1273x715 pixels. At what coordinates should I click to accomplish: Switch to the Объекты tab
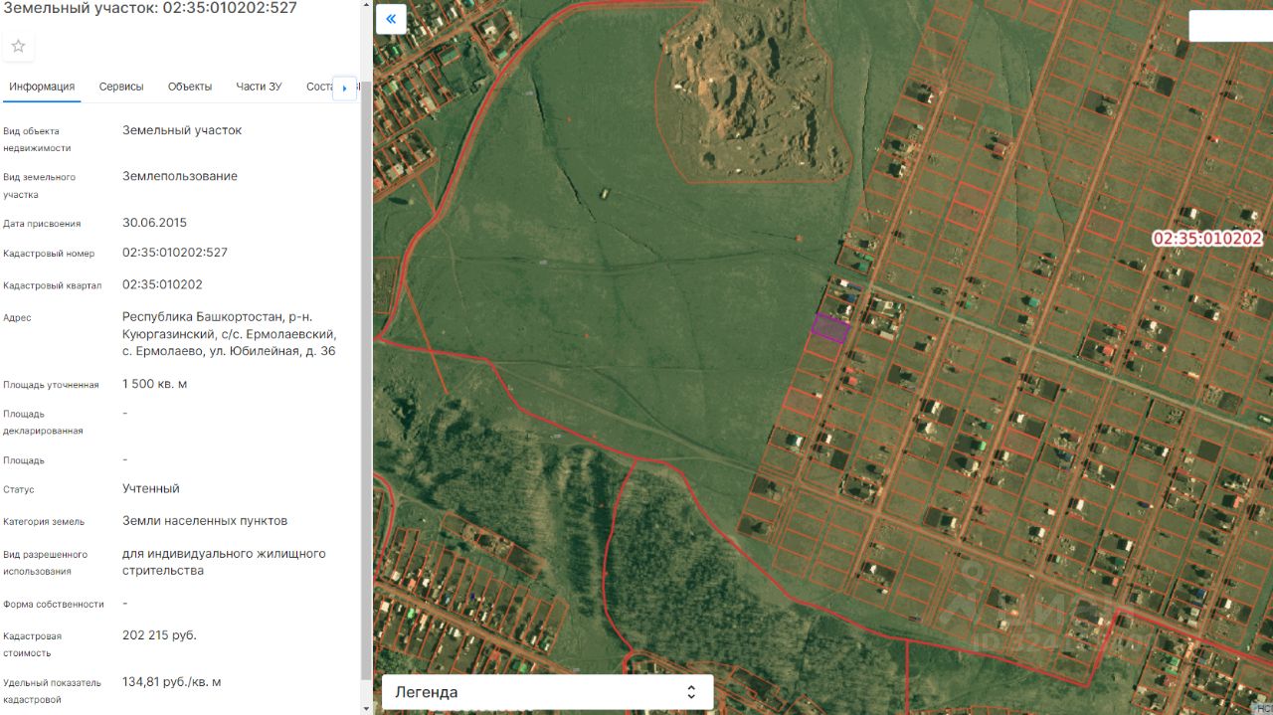click(x=190, y=87)
